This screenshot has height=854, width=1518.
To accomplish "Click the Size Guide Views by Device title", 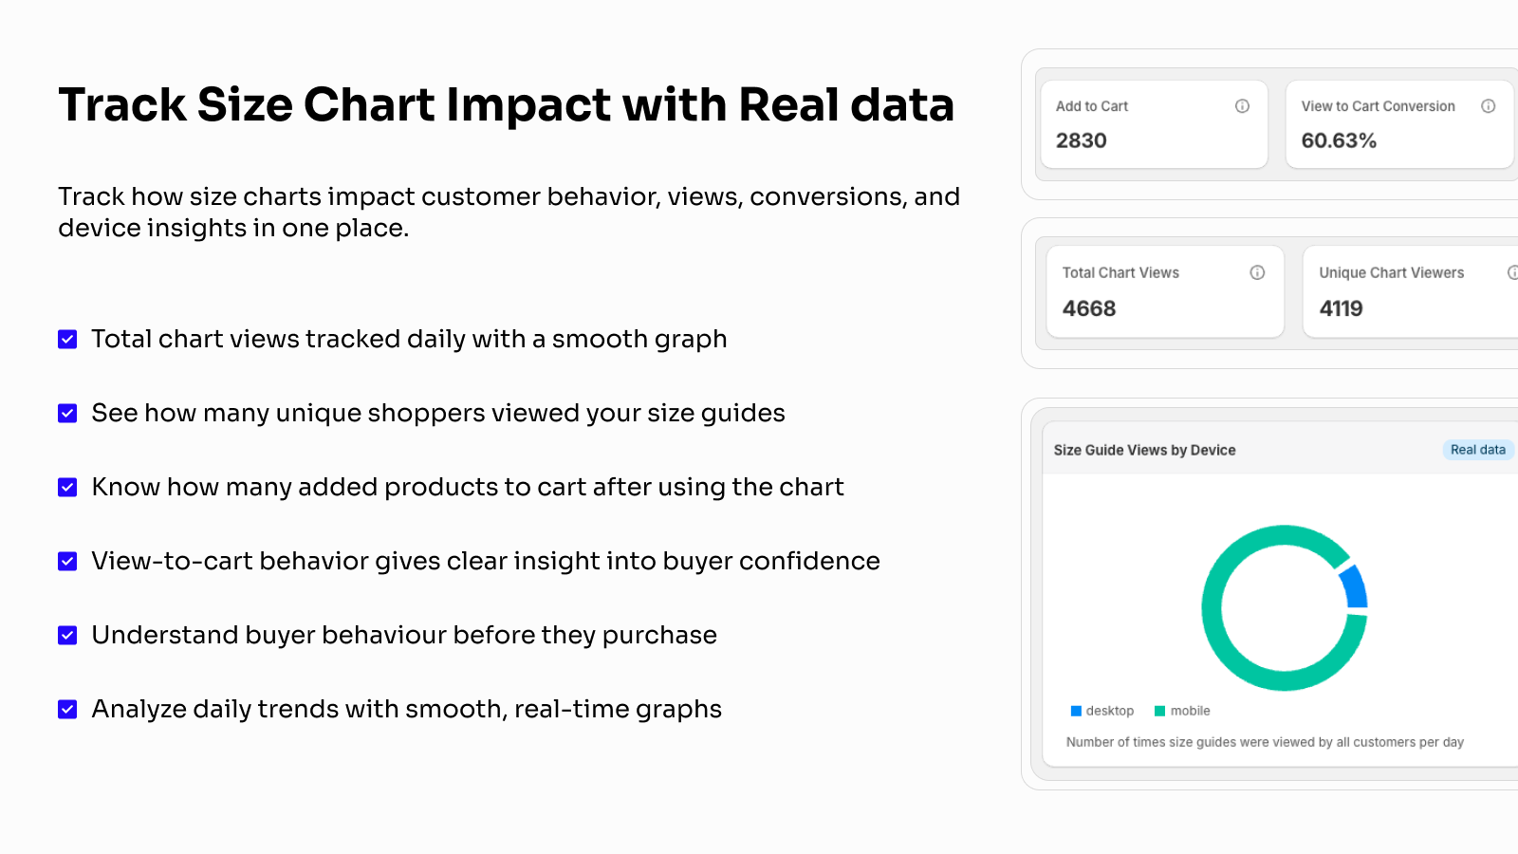I will pyautogui.click(x=1144, y=450).
